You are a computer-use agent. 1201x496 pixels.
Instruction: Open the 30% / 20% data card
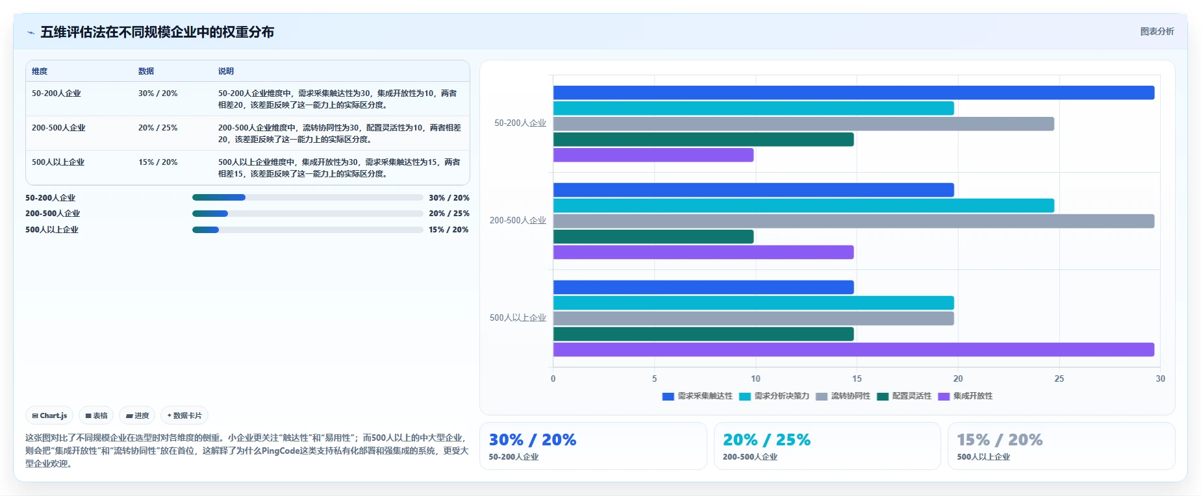(x=593, y=446)
